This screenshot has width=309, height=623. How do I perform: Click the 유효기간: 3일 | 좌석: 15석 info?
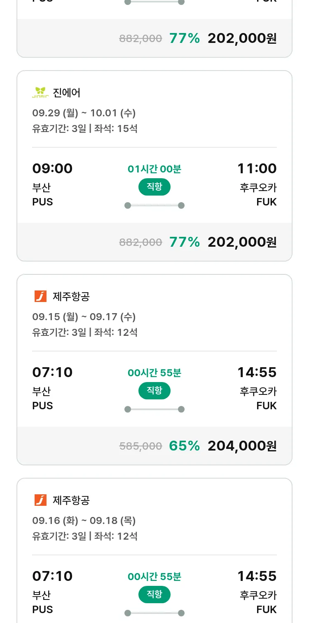(x=85, y=128)
